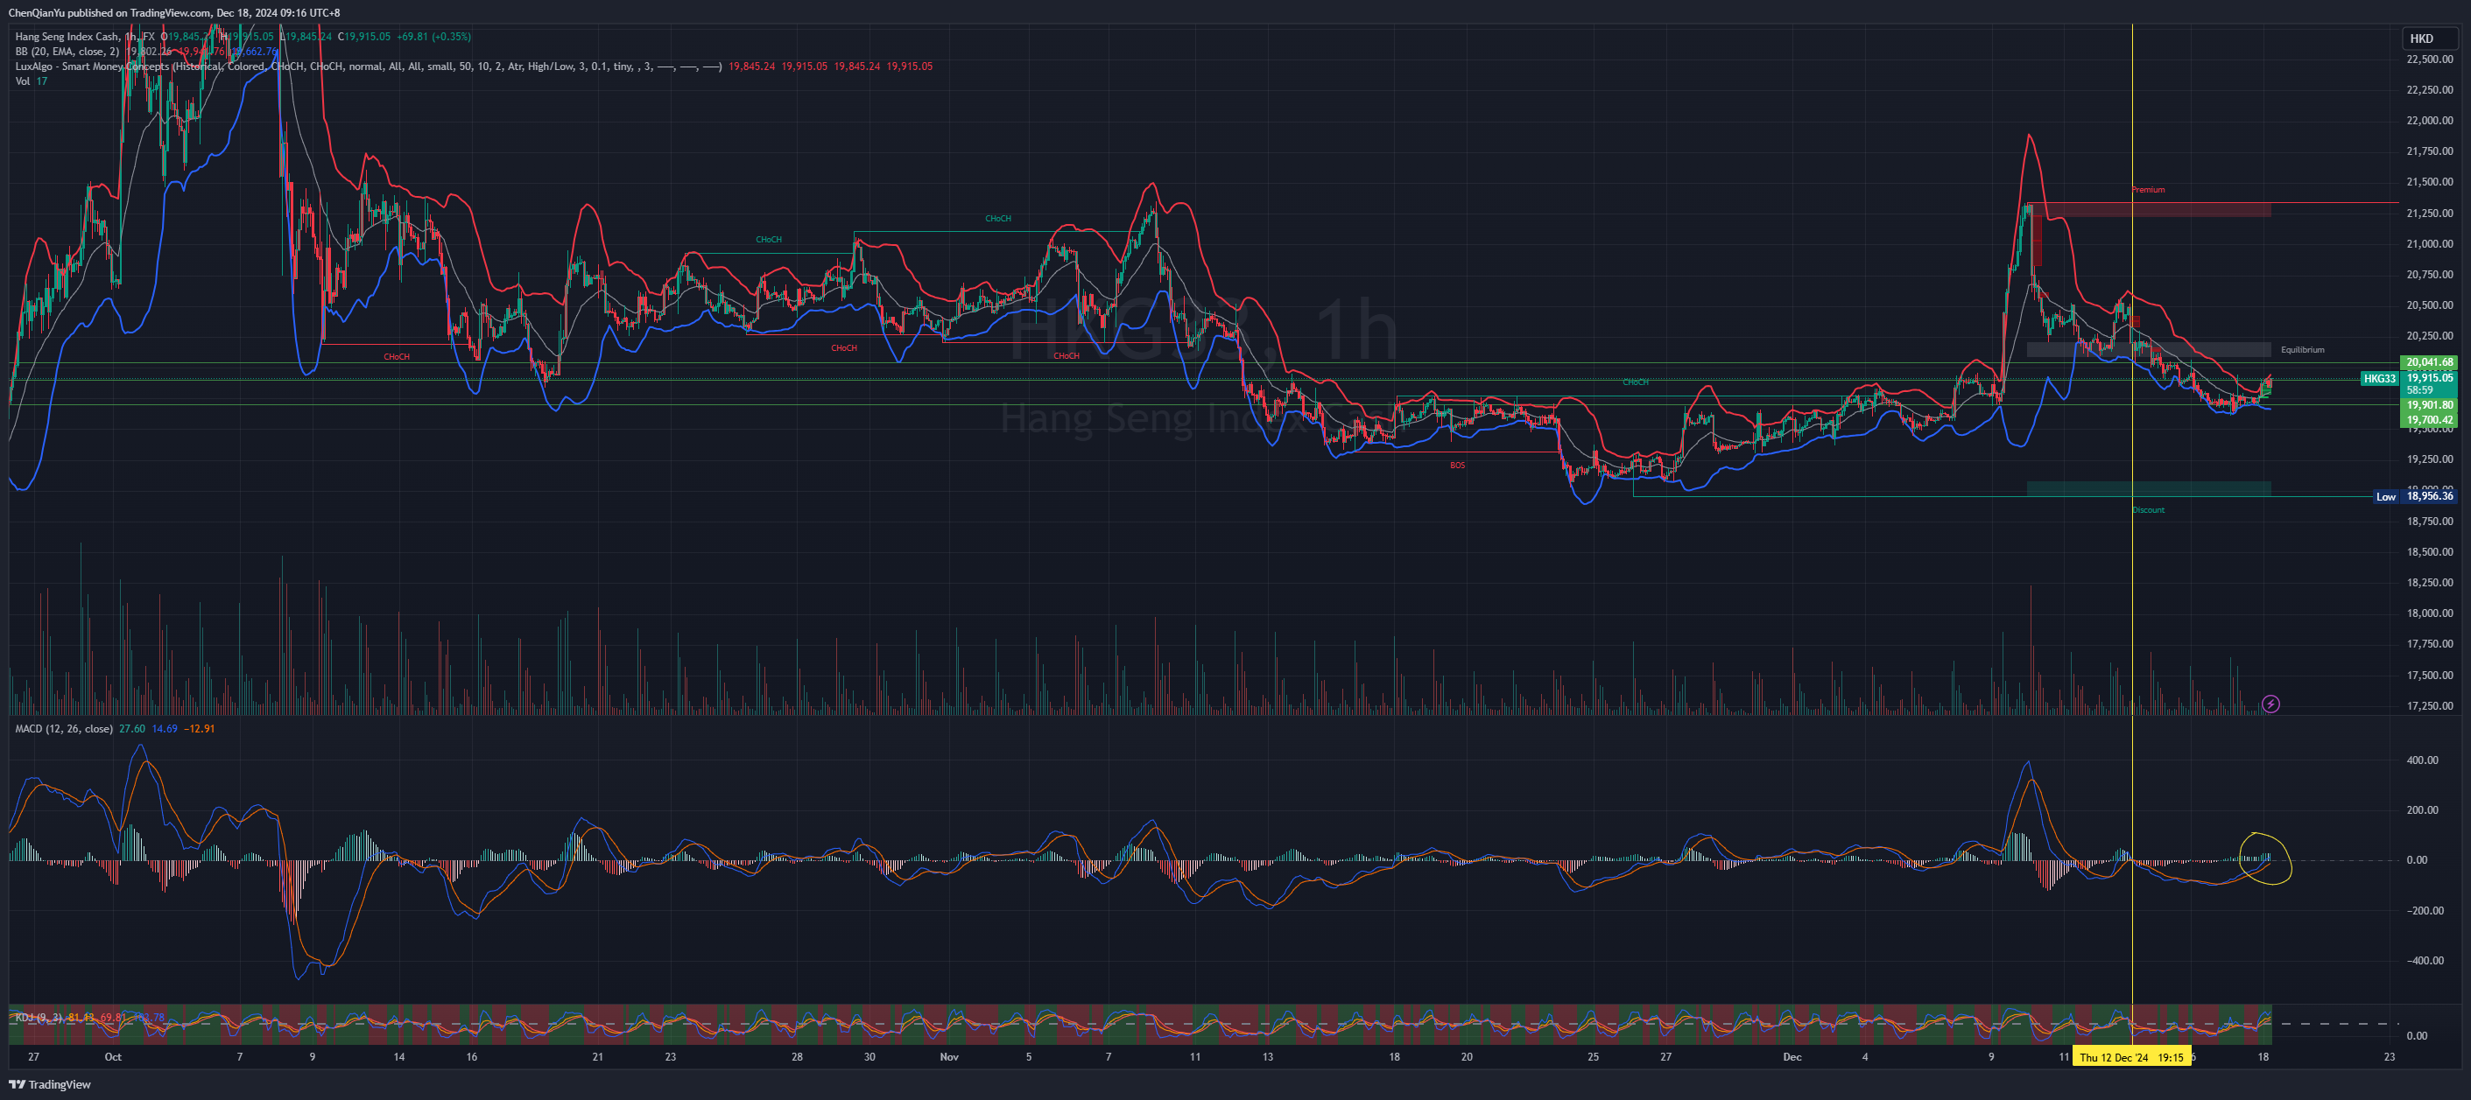Click the BB (20, EMA, close, 2) legend
This screenshot has height=1100, width=2471.
(x=67, y=52)
